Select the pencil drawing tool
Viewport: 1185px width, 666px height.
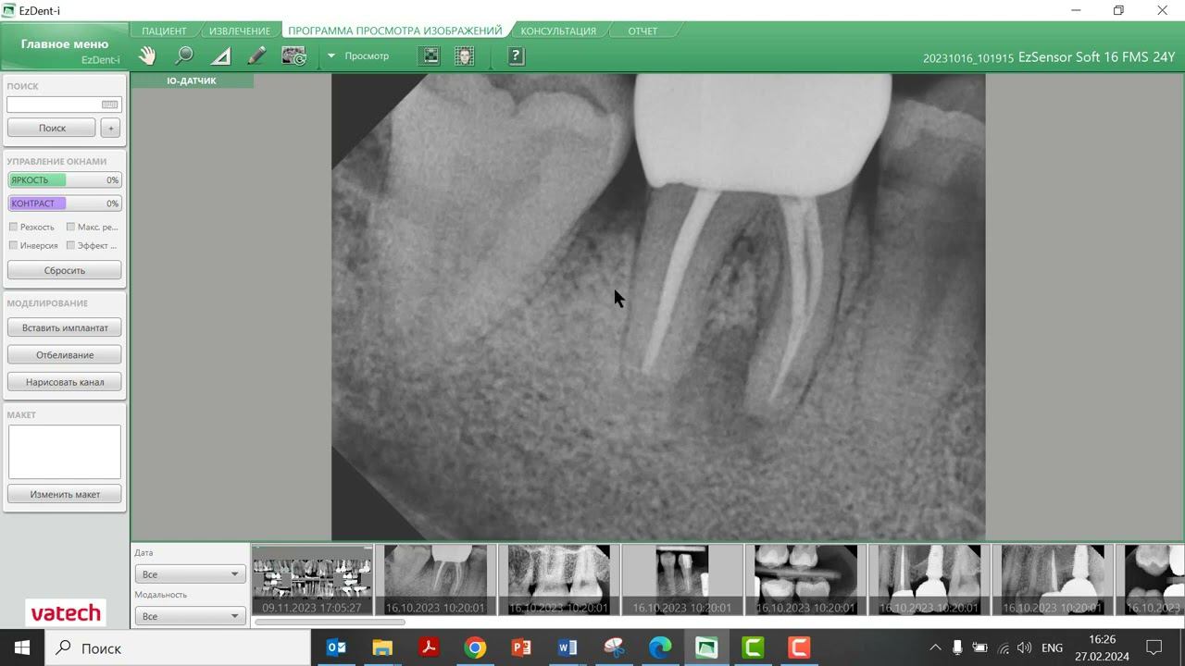(256, 56)
